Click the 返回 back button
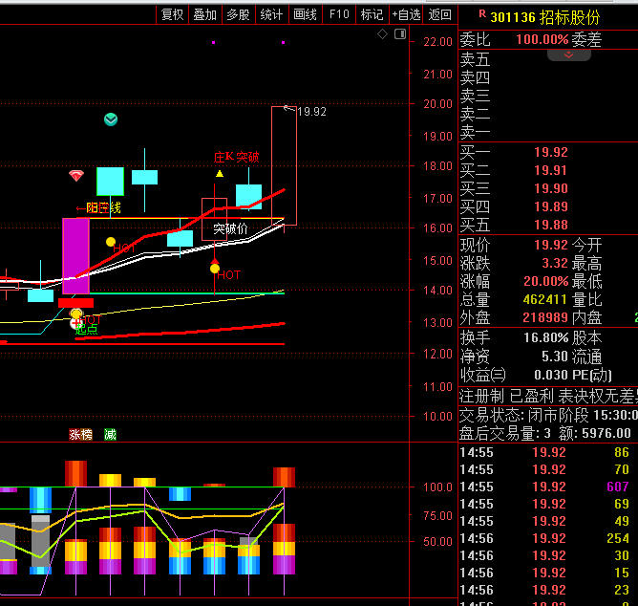This screenshot has width=638, height=606. (439, 14)
